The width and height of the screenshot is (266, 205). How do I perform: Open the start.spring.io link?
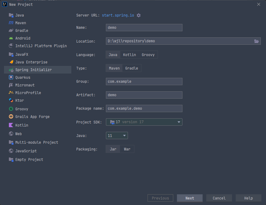(118, 15)
